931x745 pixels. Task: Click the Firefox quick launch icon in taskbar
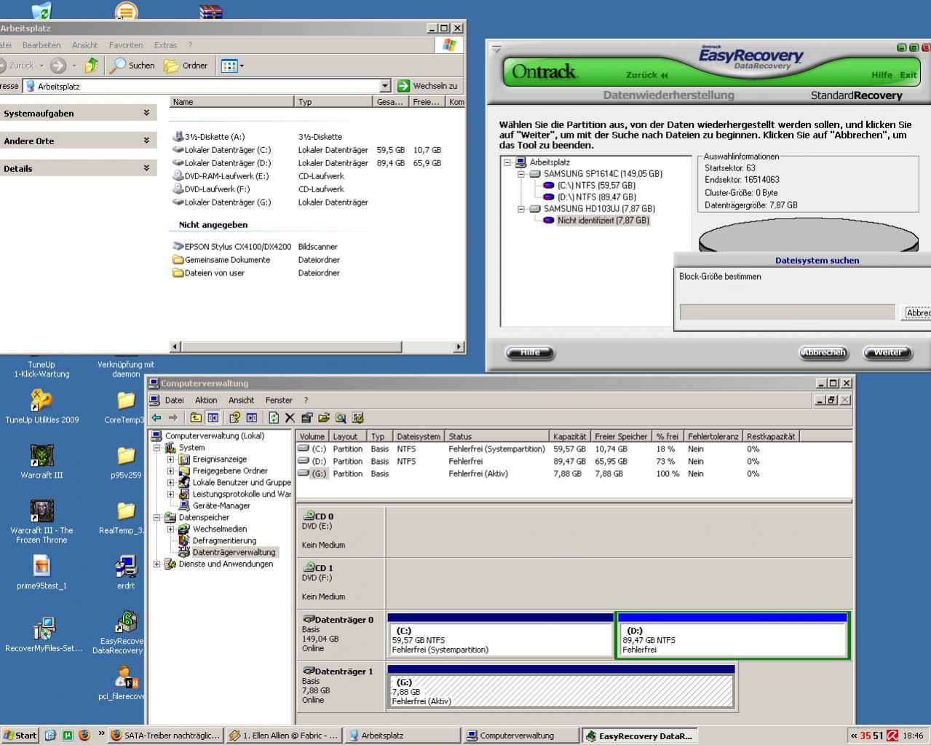84,736
